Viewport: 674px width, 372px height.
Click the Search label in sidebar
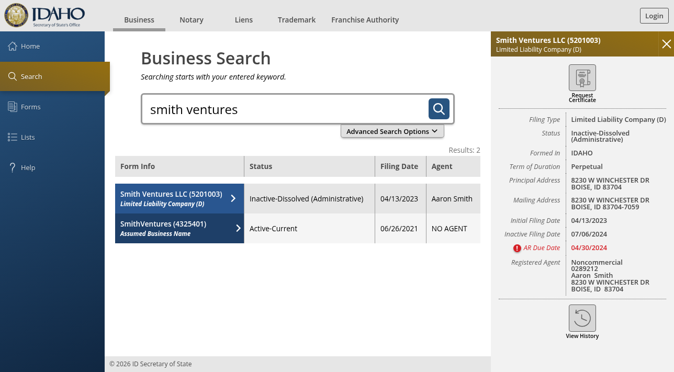(x=31, y=76)
